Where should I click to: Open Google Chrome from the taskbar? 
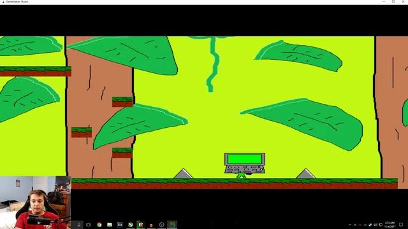[99, 225]
